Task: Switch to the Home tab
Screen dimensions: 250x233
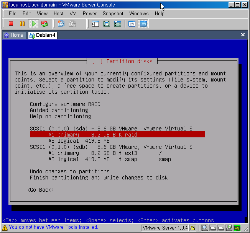Action: (14, 35)
